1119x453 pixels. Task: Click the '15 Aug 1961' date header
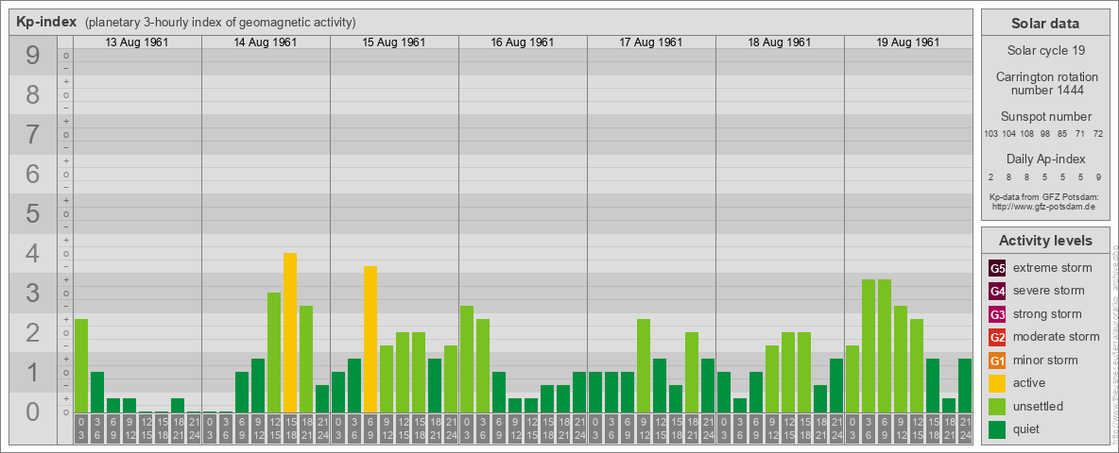pyautogui.click(x=394, y=42)
